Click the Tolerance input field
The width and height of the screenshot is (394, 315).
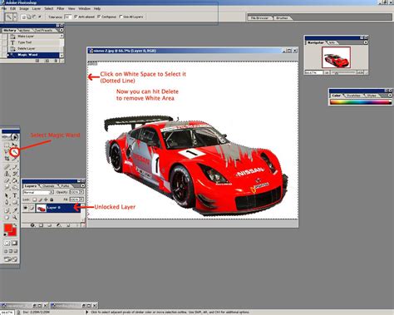point(67,17)
